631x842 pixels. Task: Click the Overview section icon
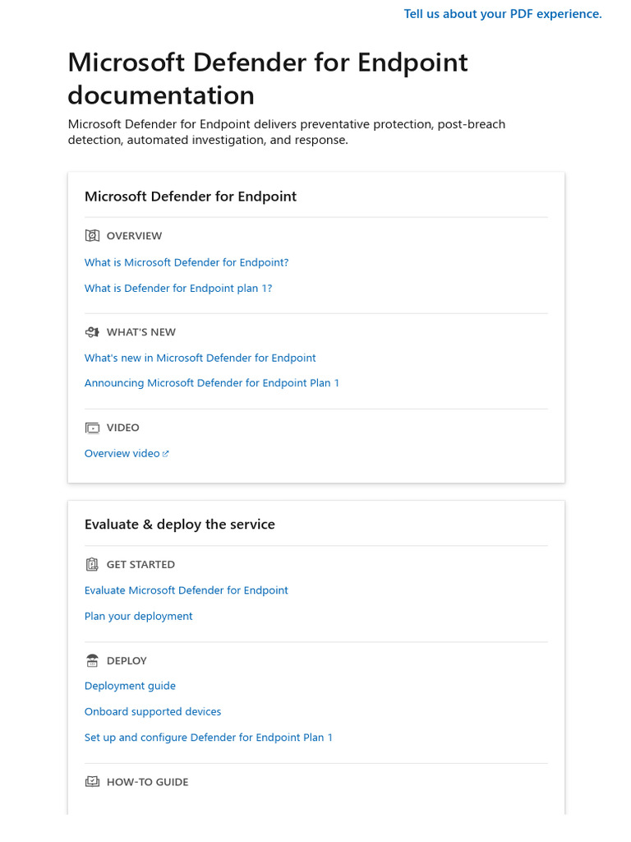point(92,236)
